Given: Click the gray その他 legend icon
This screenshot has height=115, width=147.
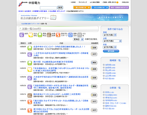Looking at the screenshot, I should pyautogui.click(x=79, y=35).
